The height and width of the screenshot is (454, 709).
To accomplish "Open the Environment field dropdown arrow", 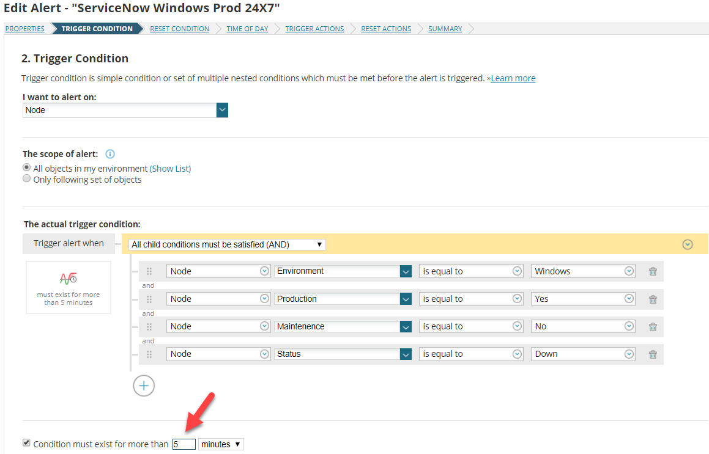I will click(x=406, y=271).
